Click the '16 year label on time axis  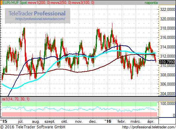(108, 121)
